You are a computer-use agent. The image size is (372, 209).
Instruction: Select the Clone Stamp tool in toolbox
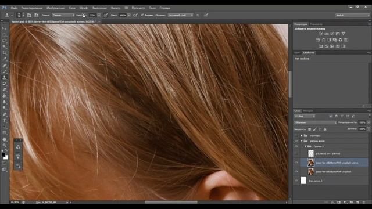coord(4,78)
